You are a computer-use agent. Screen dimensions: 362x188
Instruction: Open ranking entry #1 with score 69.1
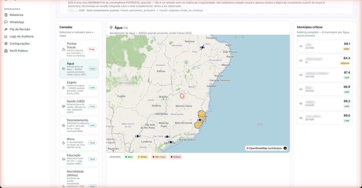pyautogui.click(x=325, y=46)
